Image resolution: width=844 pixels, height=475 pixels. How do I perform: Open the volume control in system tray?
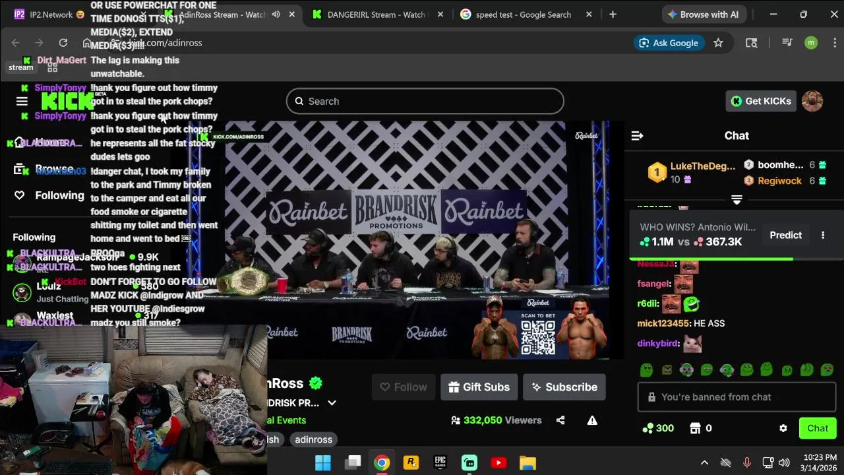point(784,462)
